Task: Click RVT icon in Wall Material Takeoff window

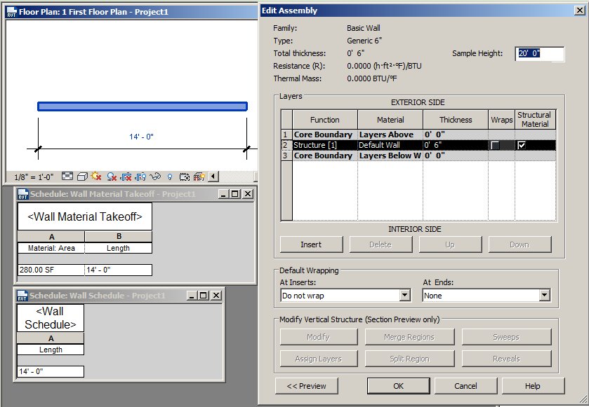Action: tap(23, 194)
